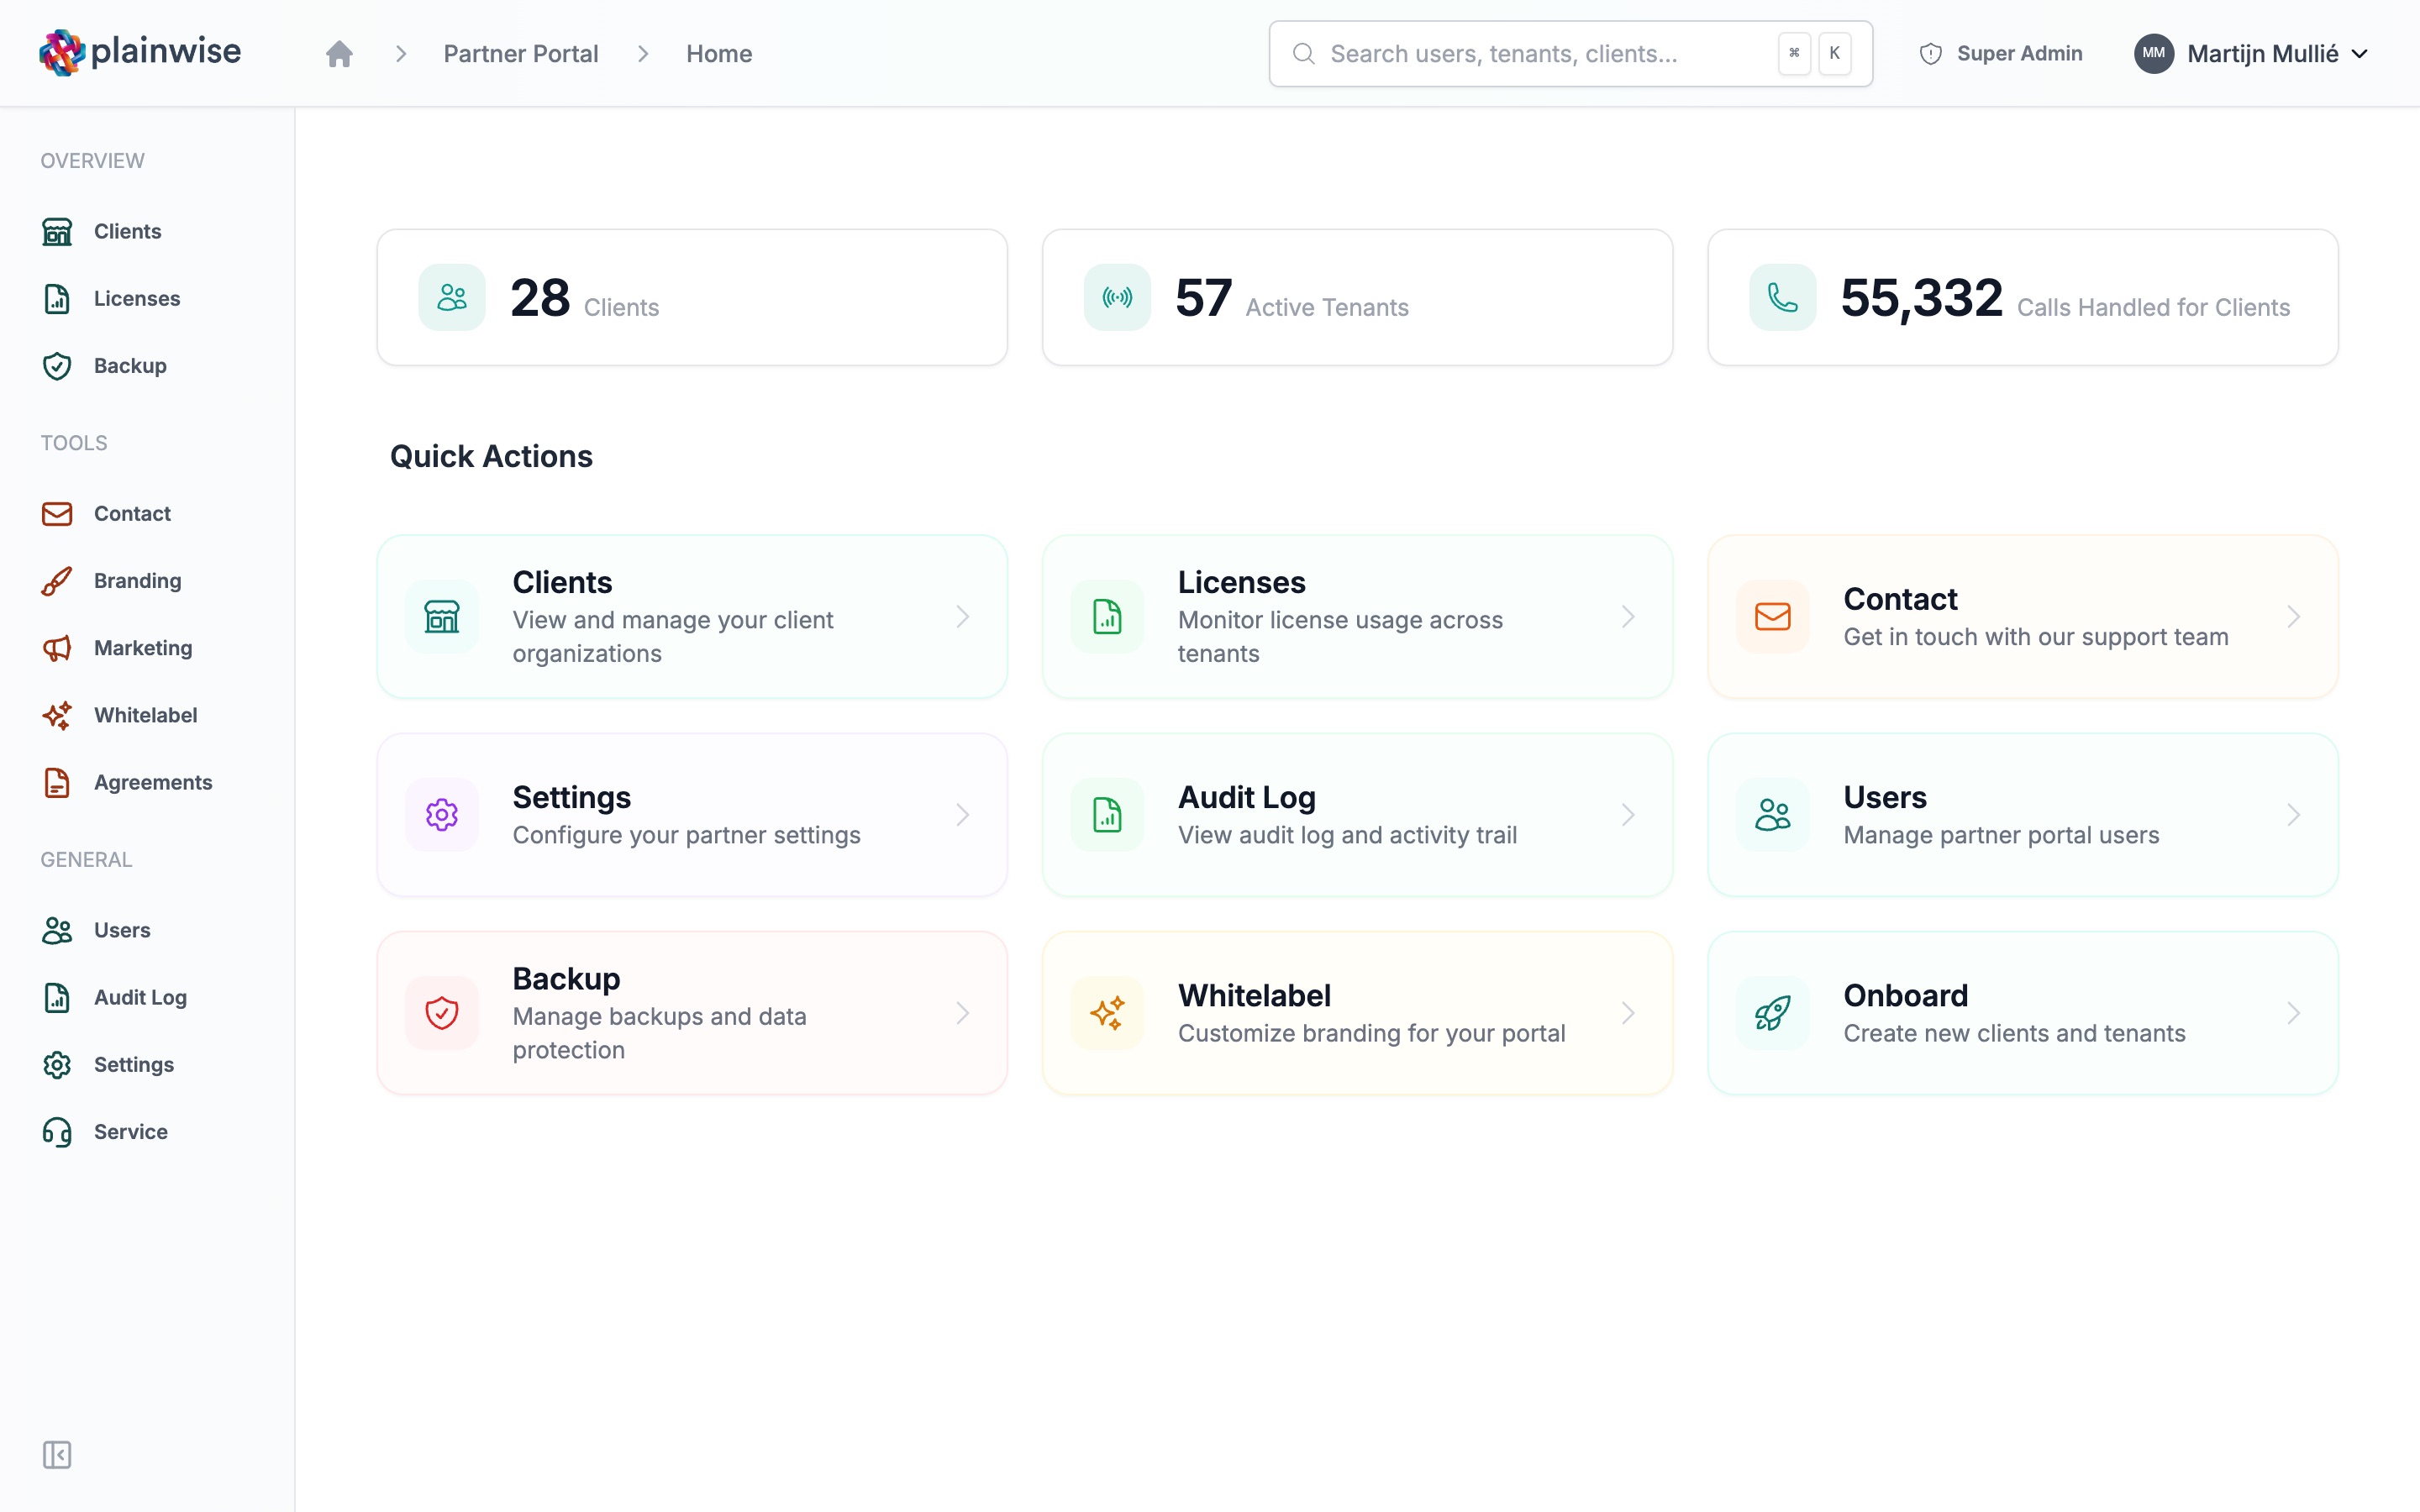Open the Agreements document icon
This screenshot has height=1512, width=2420.
(57, 783)
